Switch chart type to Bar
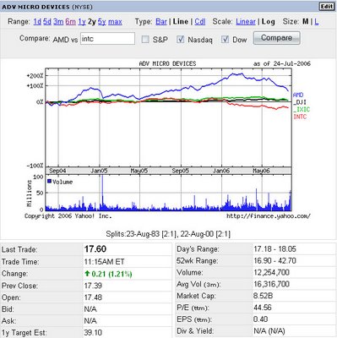 pos(161,22)
